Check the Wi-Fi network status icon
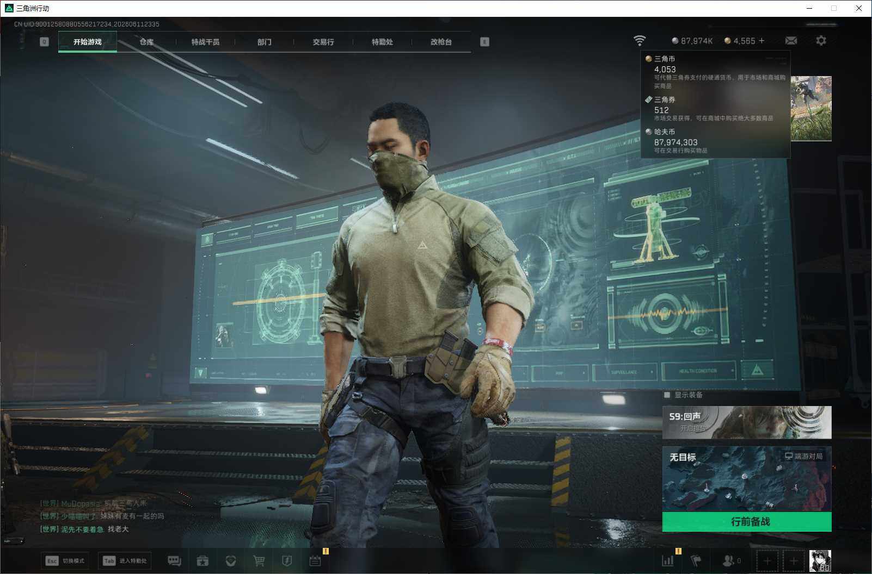 [640, 41]
